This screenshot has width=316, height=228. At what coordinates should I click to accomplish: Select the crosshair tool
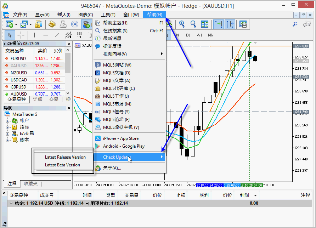click(x=21, y=35)
